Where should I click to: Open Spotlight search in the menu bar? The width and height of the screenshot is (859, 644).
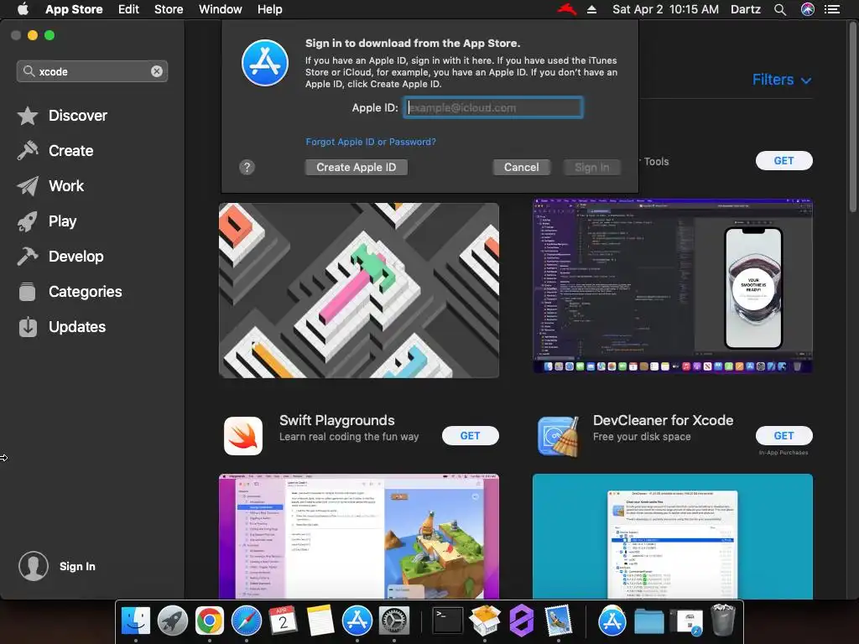780,9
